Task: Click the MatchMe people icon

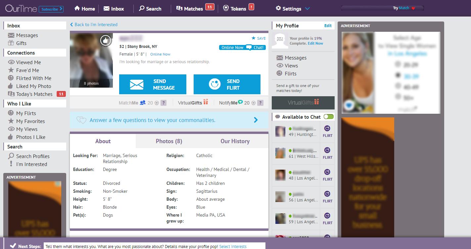Action: 143,103
